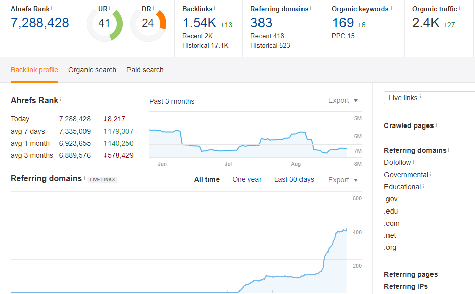Click the 169 organic keywords number
Image resolution: width=475 pixels, height=294 pixels.
pyautogui.click(x=343, y=23)
